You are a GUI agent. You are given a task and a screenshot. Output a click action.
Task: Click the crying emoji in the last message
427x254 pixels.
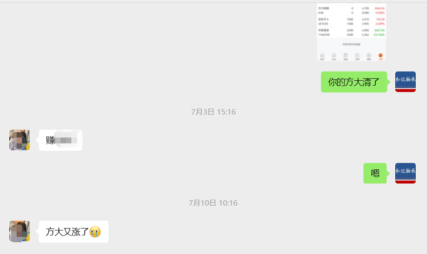coord(95,232)
